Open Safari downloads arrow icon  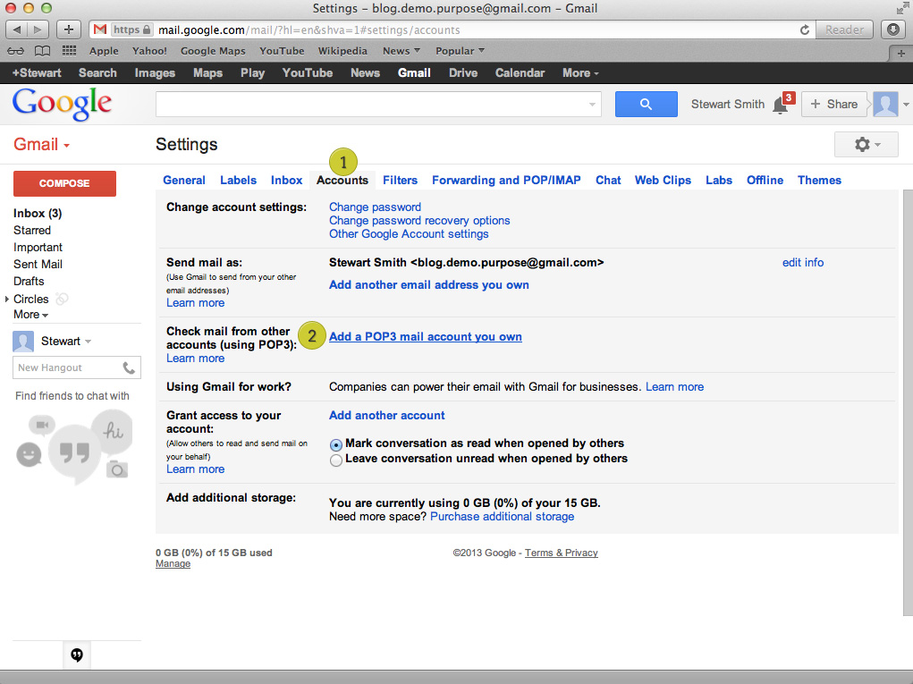pos(893,30)
